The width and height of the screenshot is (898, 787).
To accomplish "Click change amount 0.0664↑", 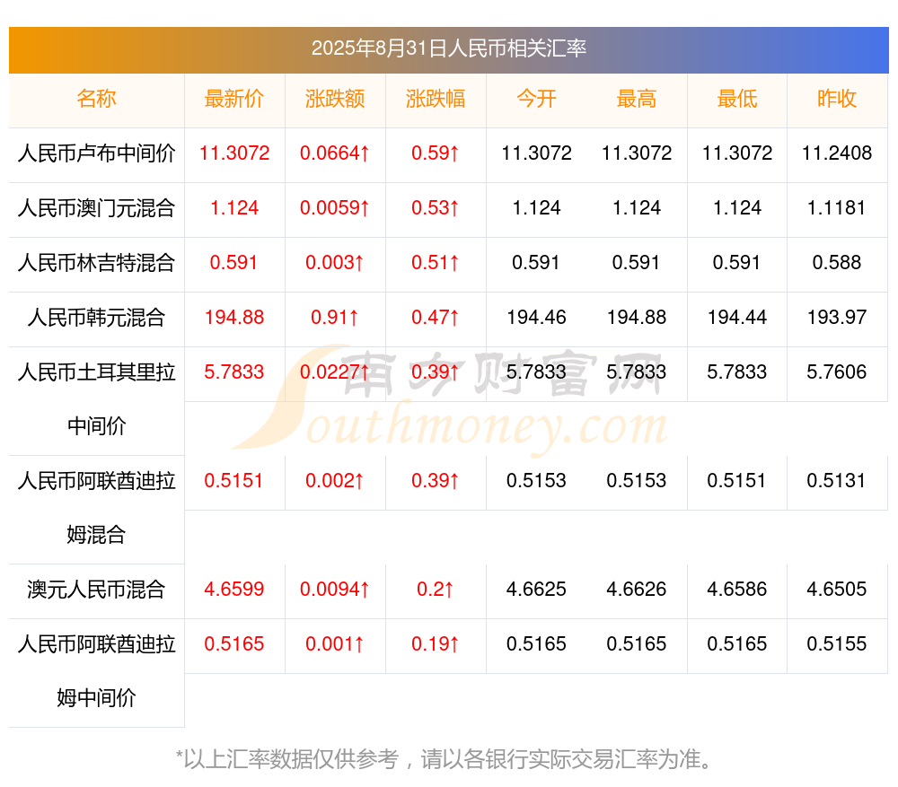I will point(334,153).
